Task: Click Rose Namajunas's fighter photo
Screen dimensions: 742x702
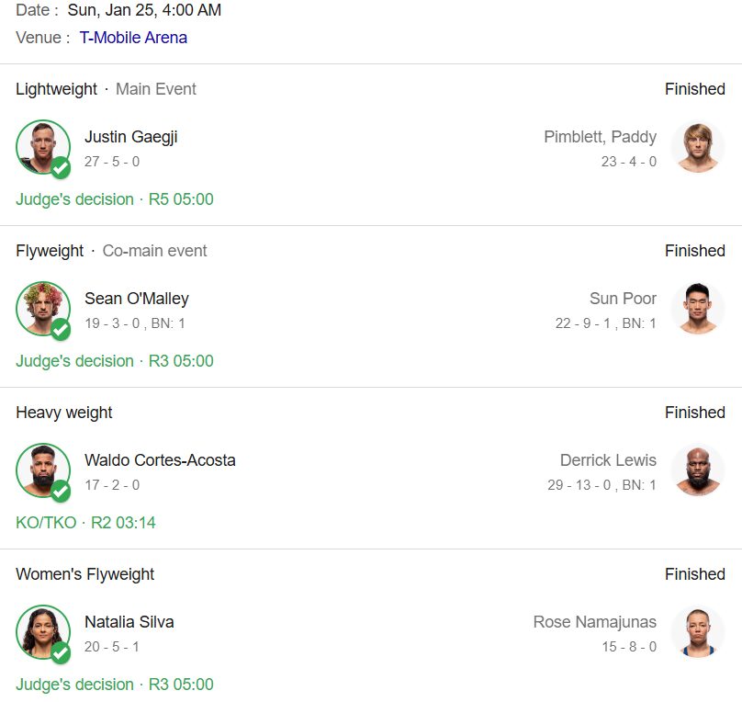Action: pyautogui.click(x=698, y=632)
